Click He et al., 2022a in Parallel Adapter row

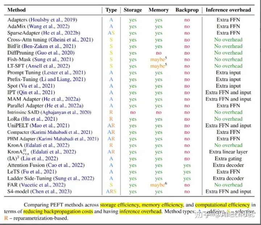click(64, 105)
